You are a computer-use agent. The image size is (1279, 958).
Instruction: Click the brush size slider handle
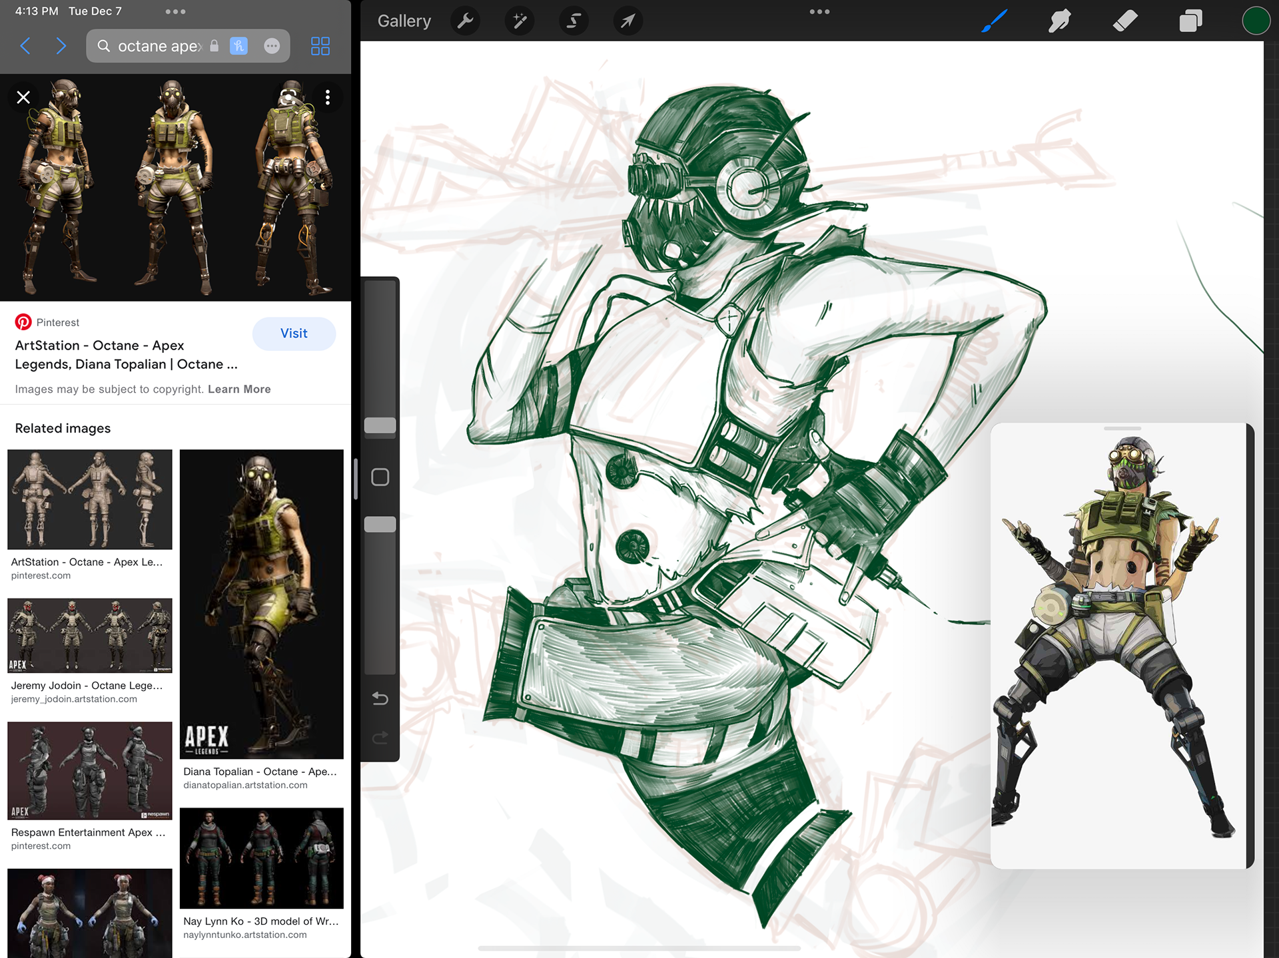380,426
